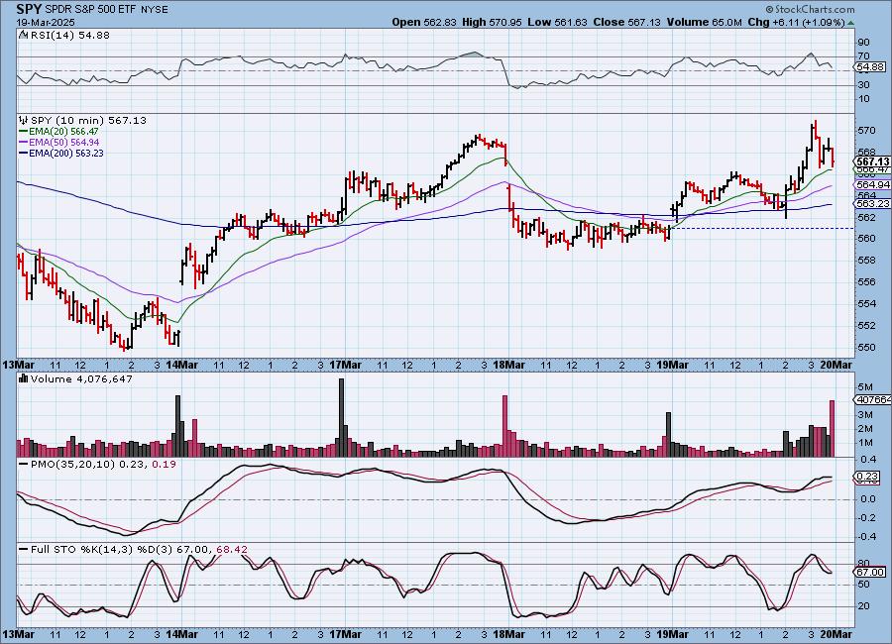Select the SPY (10 min) 567.13 legend
892x644 pixels.
88,120
